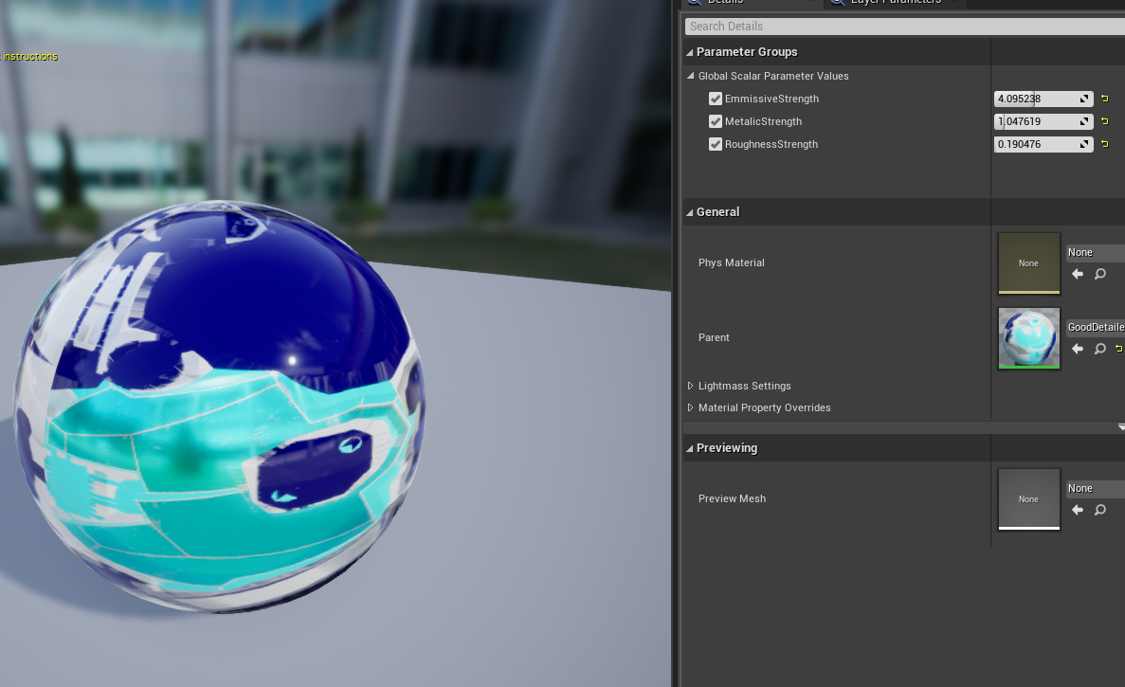1125x687 pixels.
Task: Click the EmmissiveStrength spinner arrow icon
Action: [1085, 99]
